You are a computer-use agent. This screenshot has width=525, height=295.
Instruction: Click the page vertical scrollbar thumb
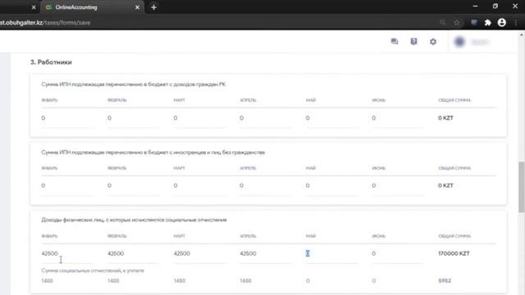(x=522, y=187)
